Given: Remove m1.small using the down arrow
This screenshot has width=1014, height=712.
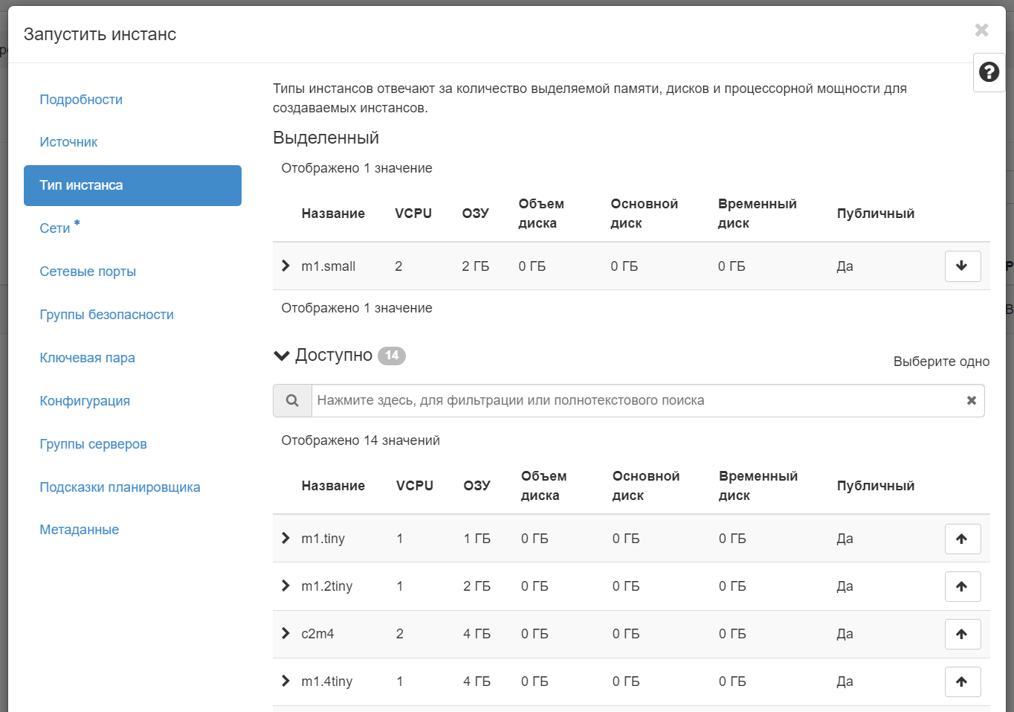Looking at the screenshot, I should click(x=963, y=266).
